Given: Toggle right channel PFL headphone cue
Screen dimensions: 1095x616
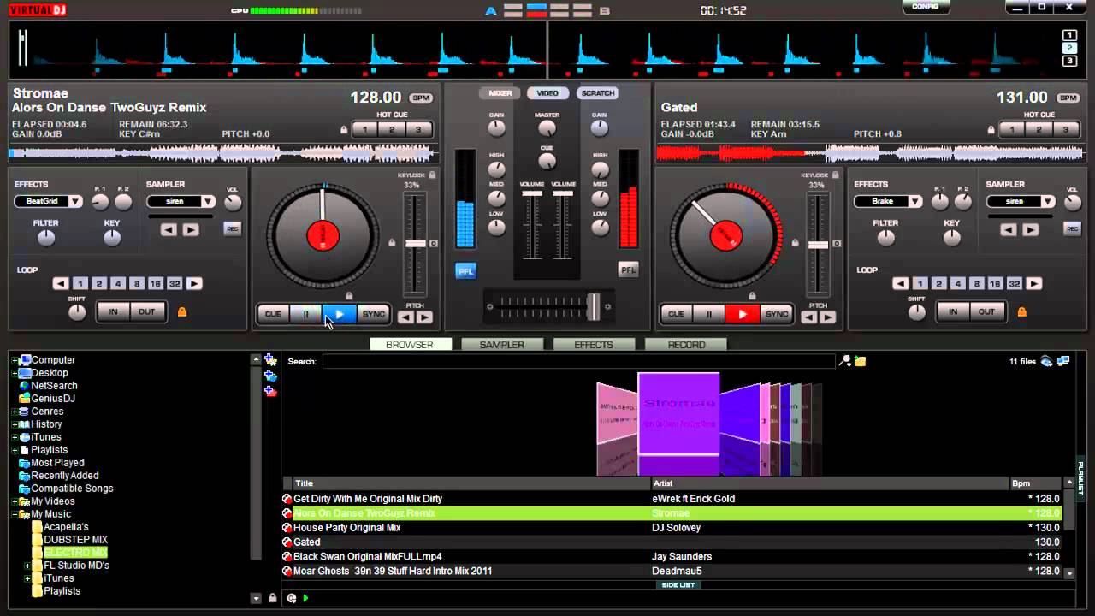Looking at the screenshot, I should pyautogui.click(x=629, y=269).
